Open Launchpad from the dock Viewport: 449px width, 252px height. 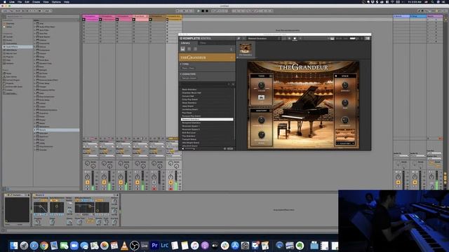(x=24, y=245)
